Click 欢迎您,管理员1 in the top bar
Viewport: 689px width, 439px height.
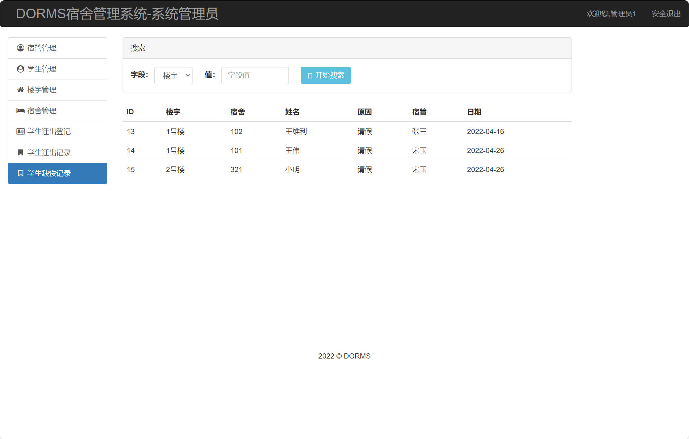coord(611,14)
